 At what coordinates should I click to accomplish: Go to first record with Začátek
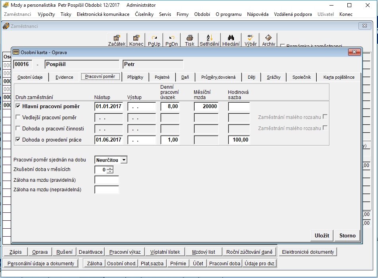pyautogui.click(x=117, y=40)
